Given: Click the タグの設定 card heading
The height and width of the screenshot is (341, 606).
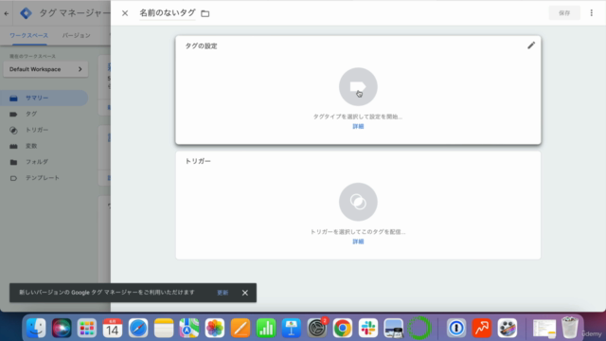Looking at the screenshot, I should pos(201,46).
